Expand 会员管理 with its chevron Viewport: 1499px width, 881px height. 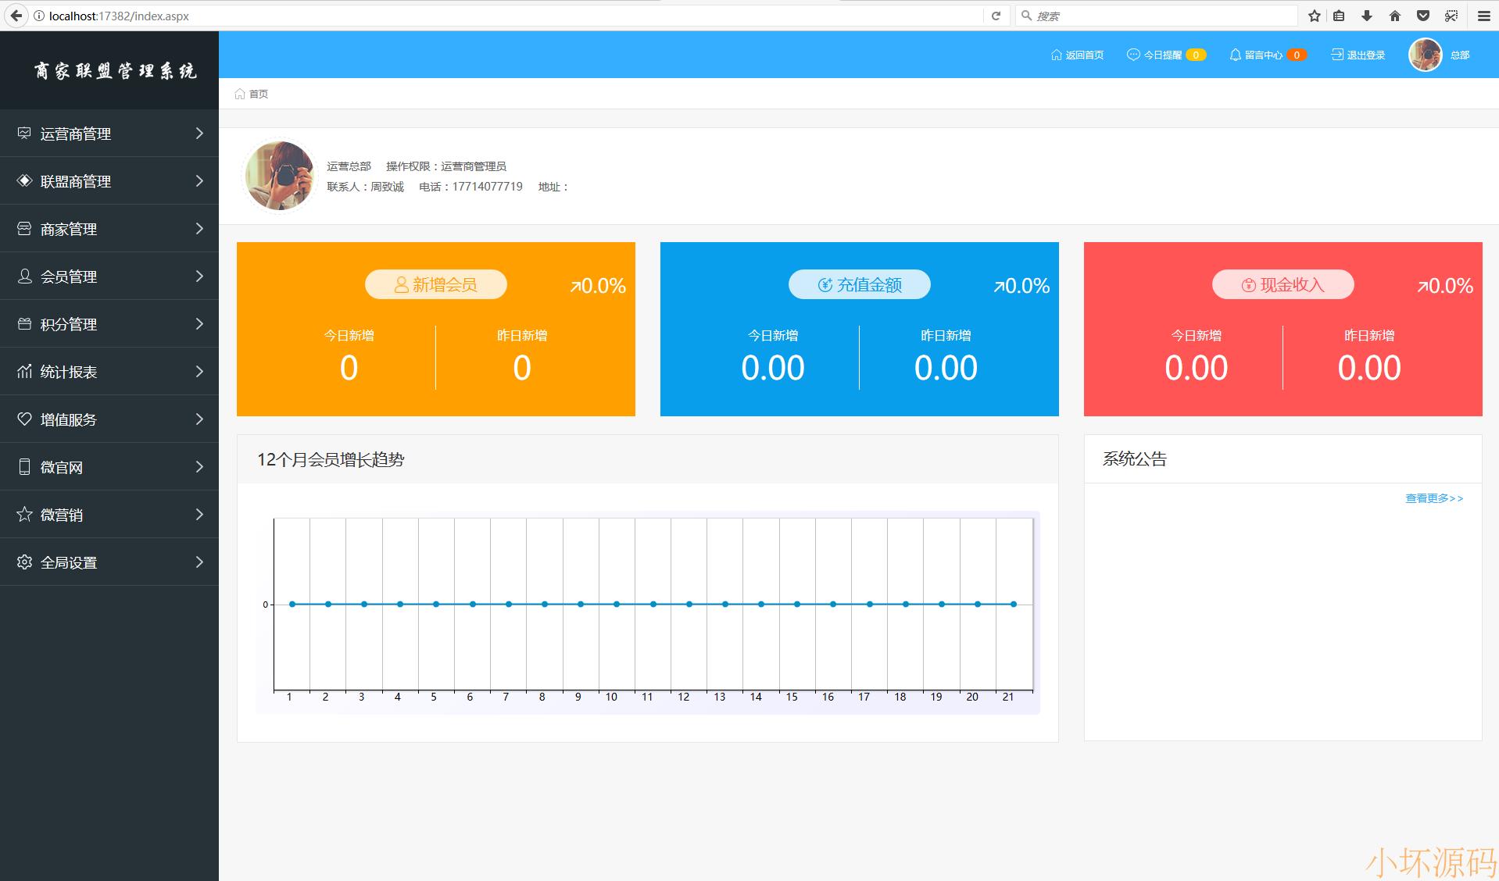click(199, 276)
